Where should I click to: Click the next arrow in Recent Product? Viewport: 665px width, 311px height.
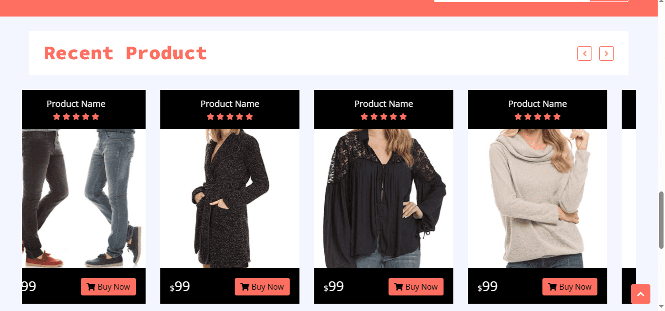tap(606, 53)
